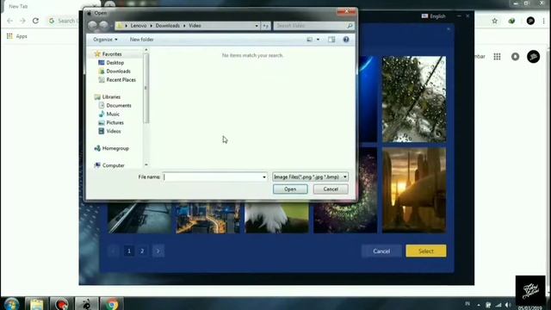Open the English language selector

(434, 16)
